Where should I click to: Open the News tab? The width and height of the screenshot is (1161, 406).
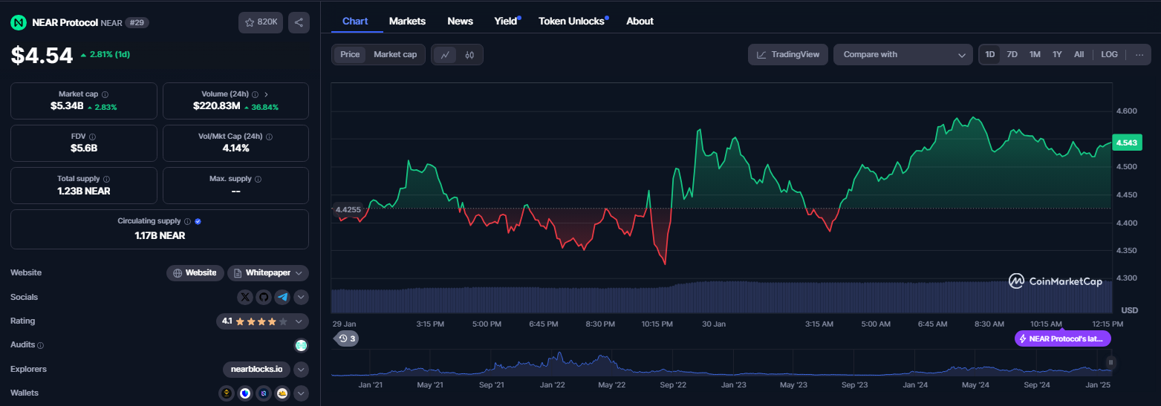coord(461,21)
